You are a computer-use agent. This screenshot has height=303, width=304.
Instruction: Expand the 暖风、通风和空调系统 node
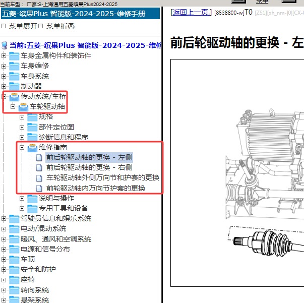tap(4, 239)
